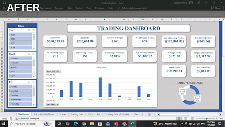The image size is (225, 127).
Task: Switch to Page Break Preview
Action: point(192,118)
